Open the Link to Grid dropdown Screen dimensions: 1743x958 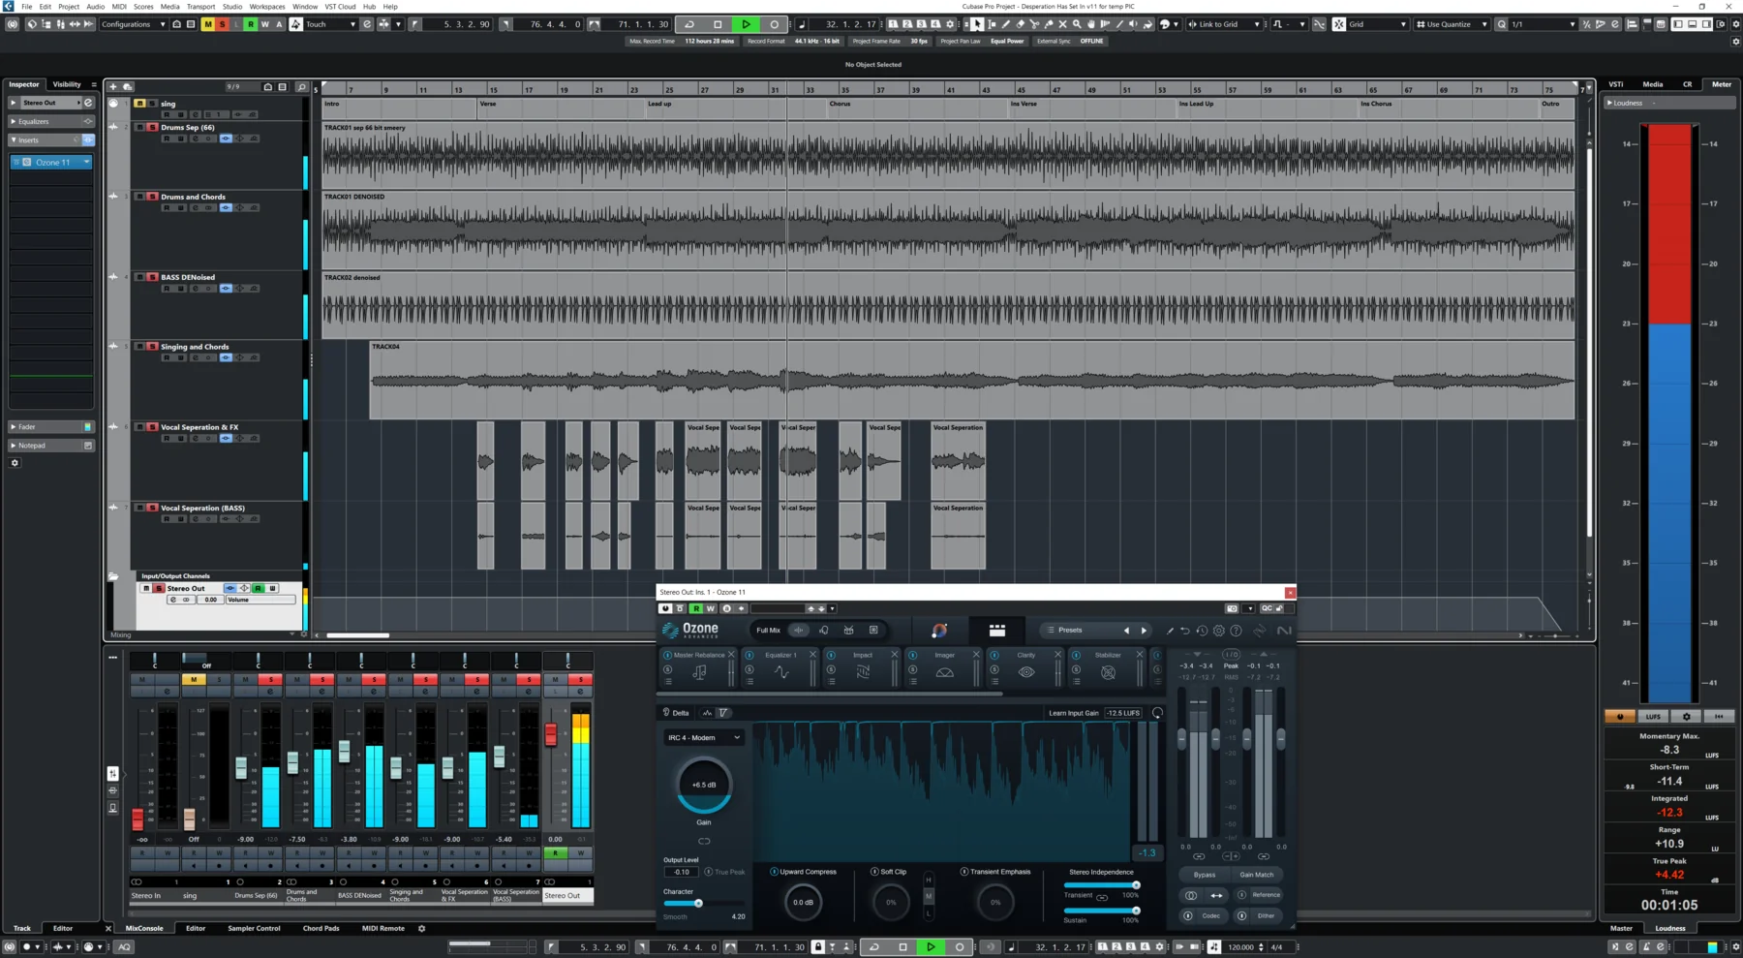[1224, 24]
